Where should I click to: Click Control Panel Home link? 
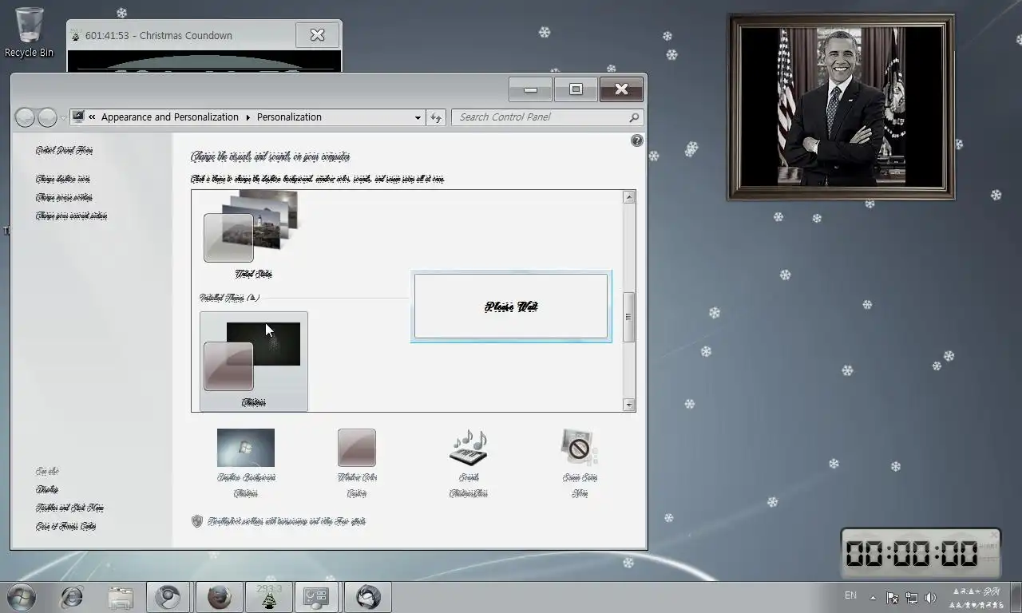(x=65, y=150)
